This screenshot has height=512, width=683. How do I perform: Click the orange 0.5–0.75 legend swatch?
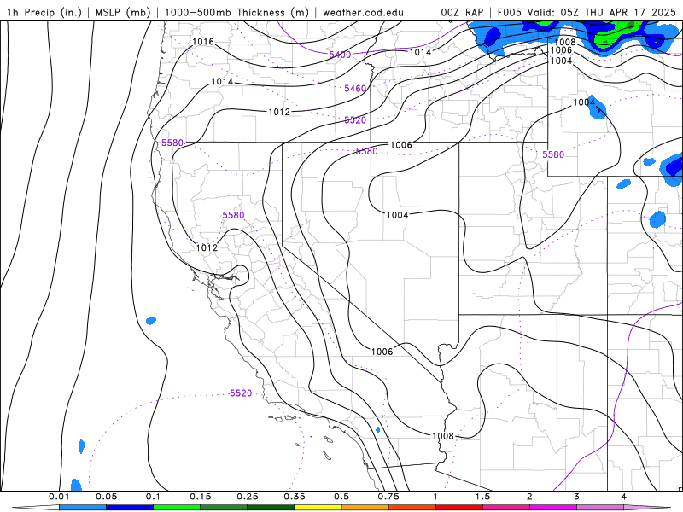pyautogui.click(x=365, y=508)
